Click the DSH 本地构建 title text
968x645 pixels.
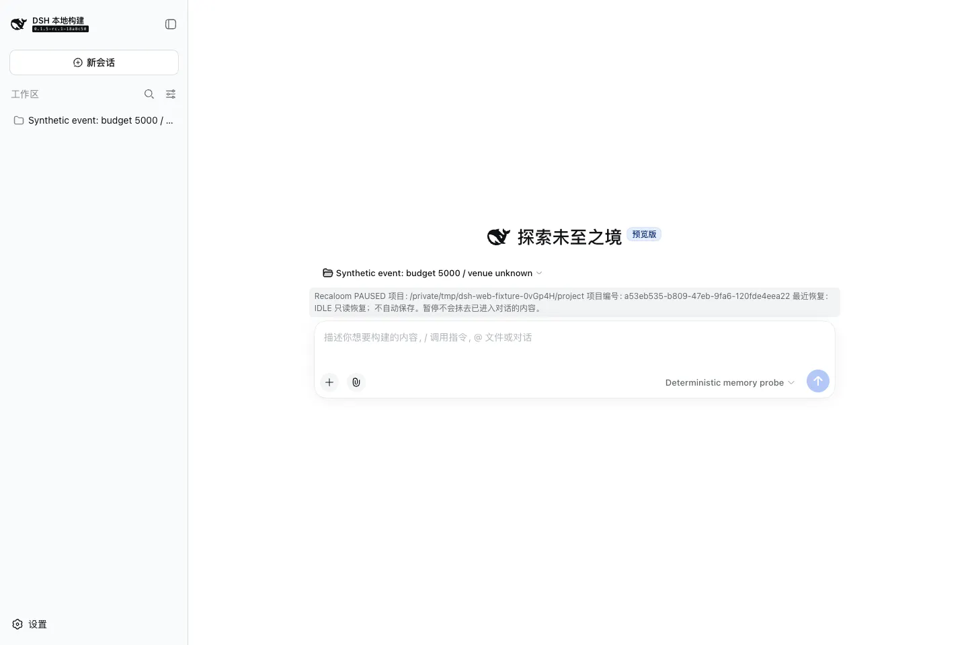tap(58, 20)
